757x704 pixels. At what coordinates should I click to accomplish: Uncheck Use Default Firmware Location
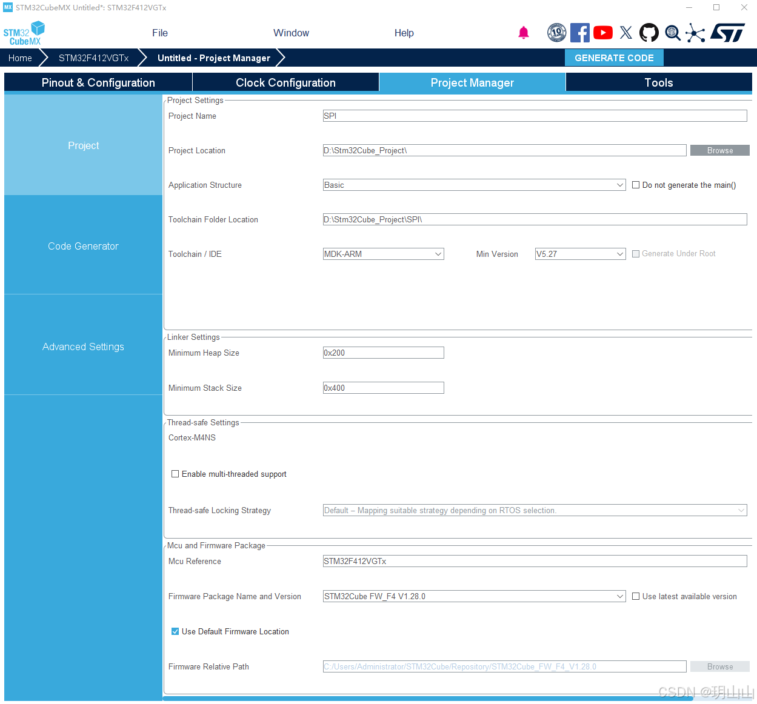pos(175,631)
